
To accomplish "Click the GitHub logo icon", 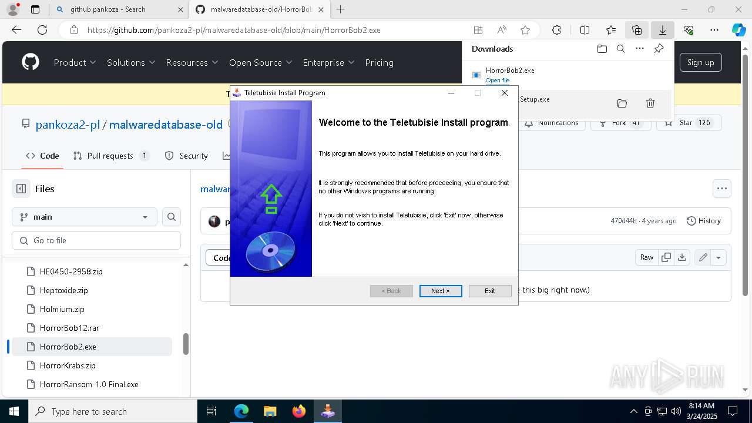I will point(31,62).
